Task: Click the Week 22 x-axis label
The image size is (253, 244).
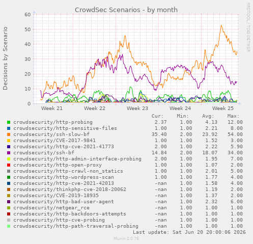Action: (x=95, y=109)
